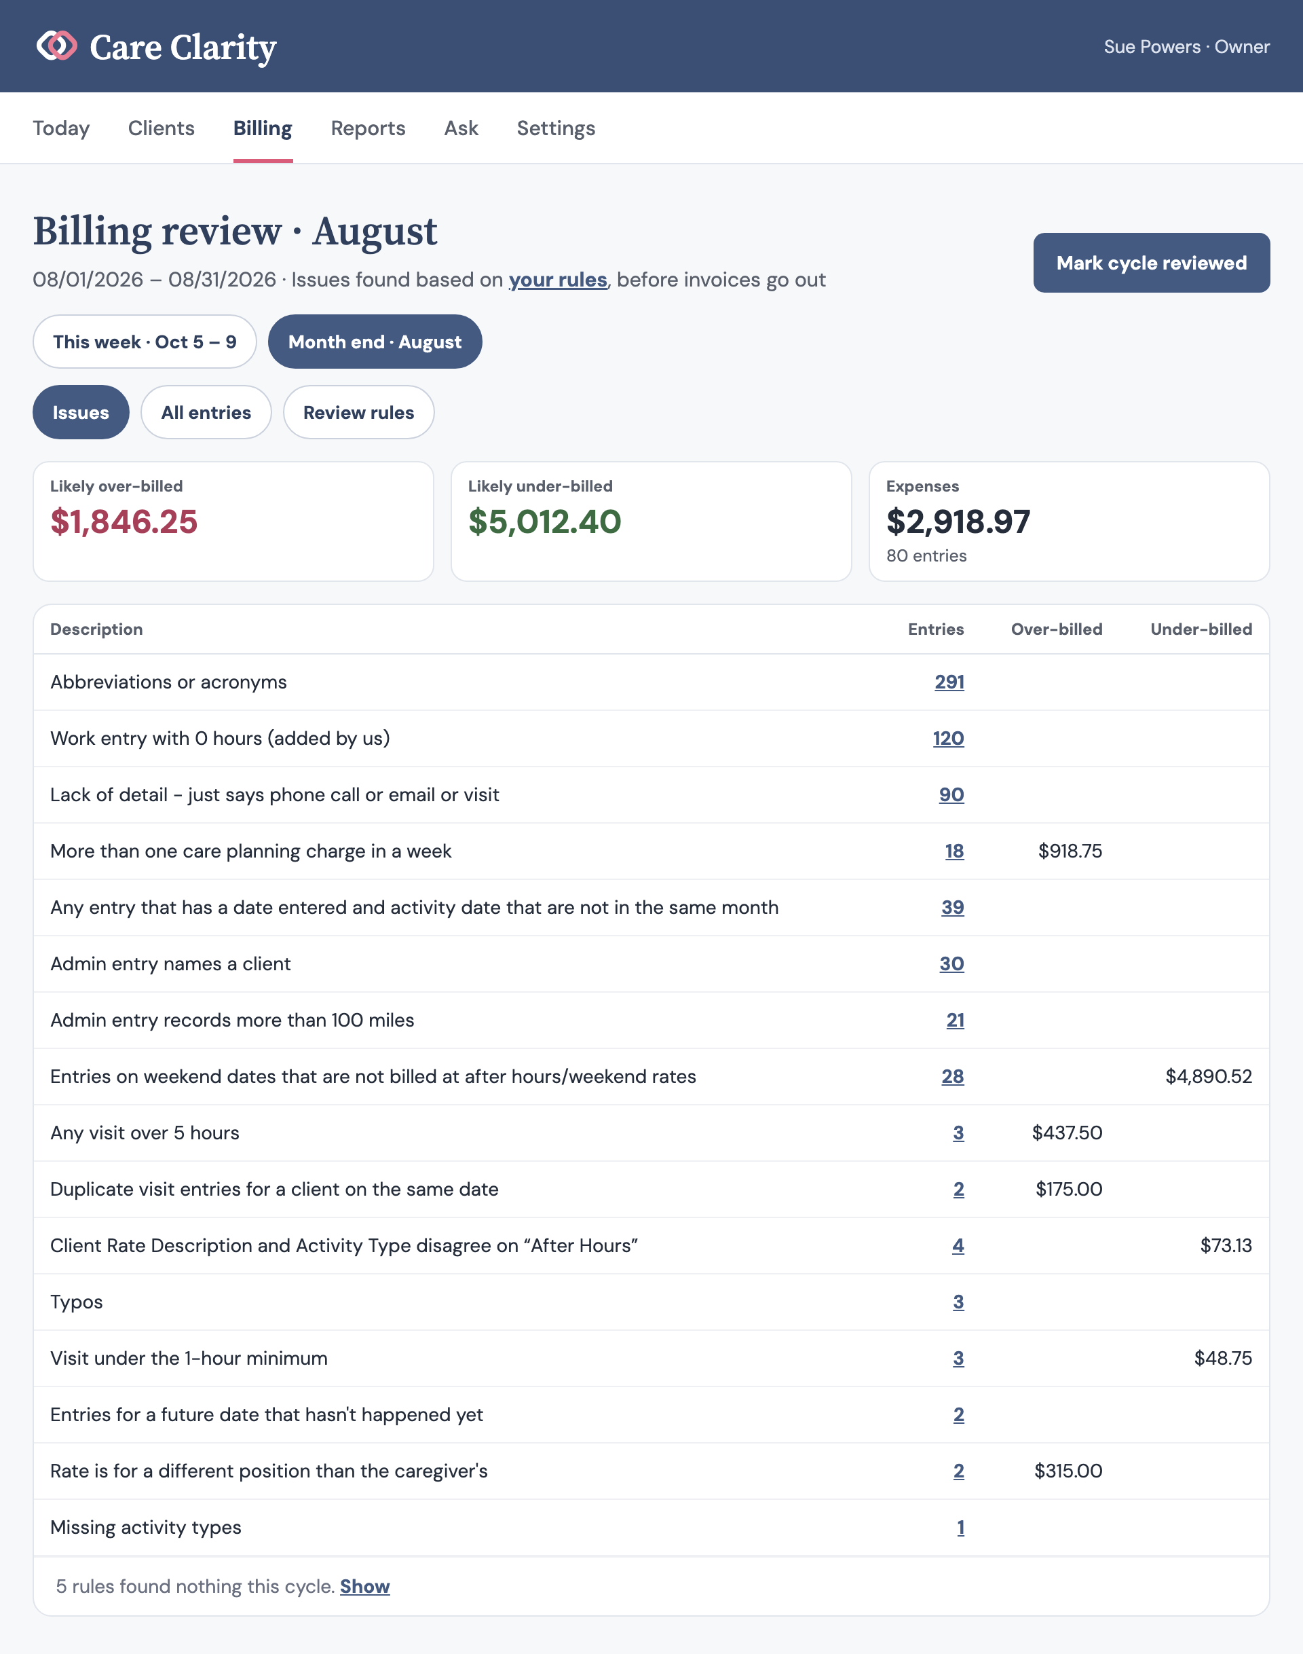This screenshot has width=1303, height=1654.
Task: Open the 3 Typos entries
Action: 958,1303
